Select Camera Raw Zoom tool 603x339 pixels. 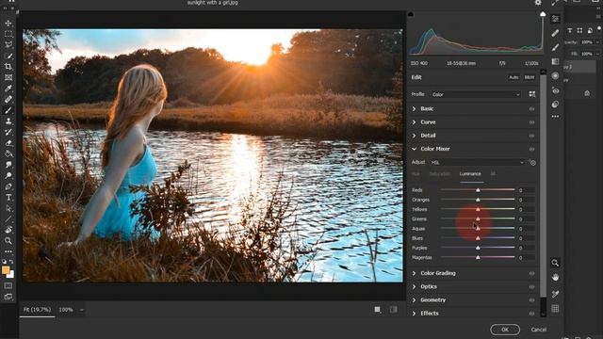pyautogui.click(x=555, y=263)
